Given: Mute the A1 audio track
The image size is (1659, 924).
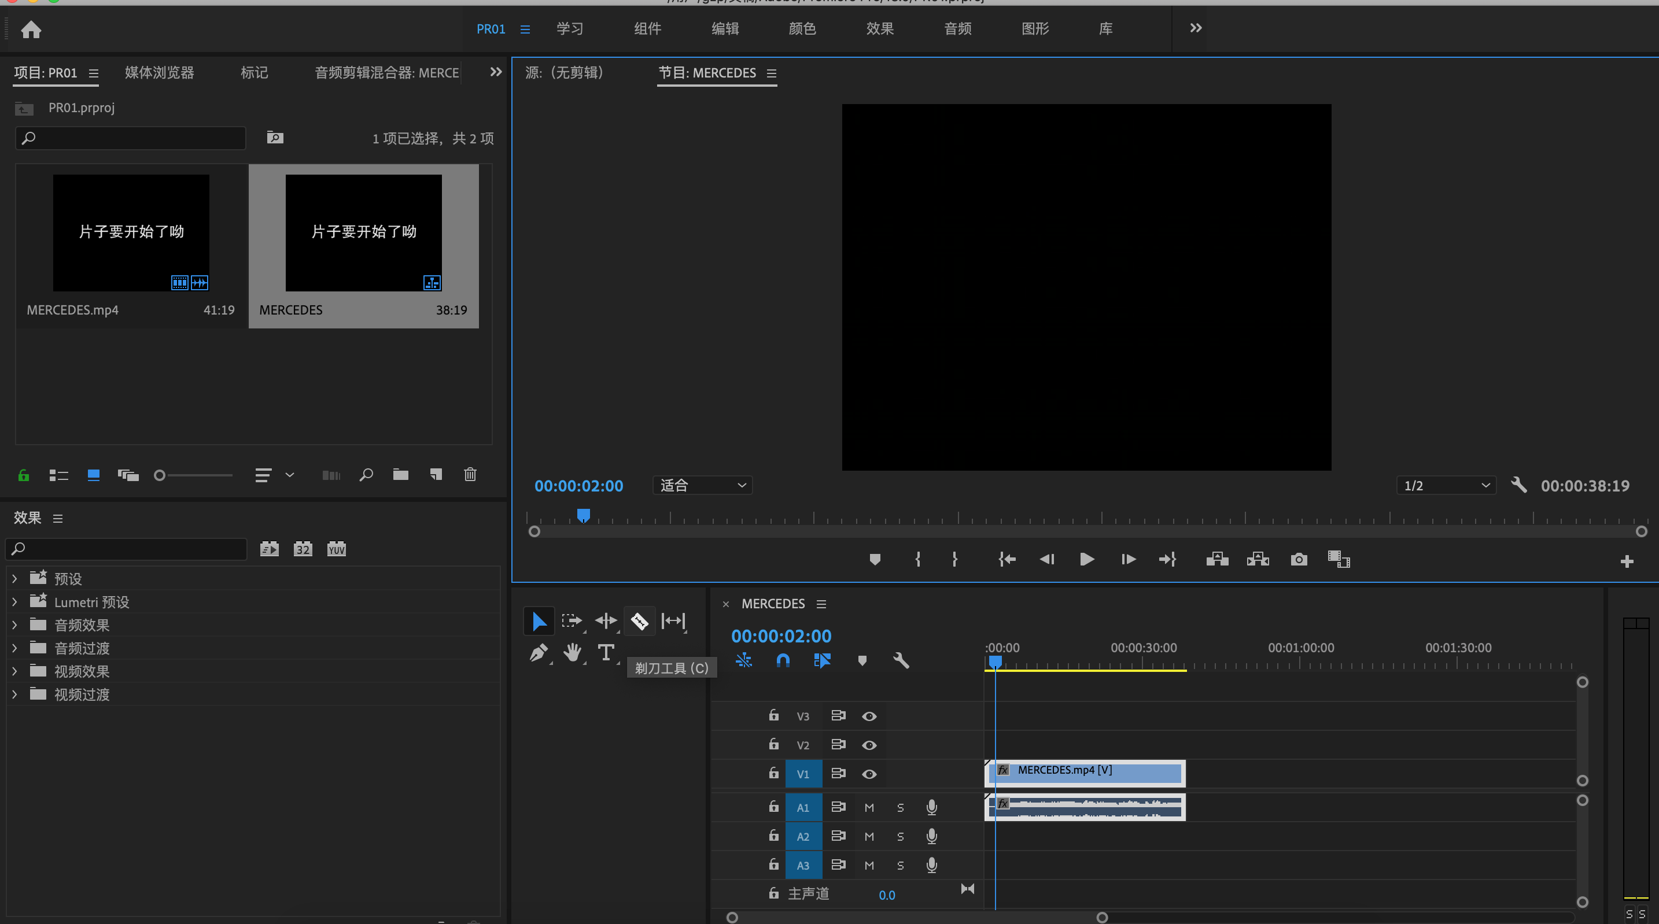Looking at the screenshot, I should 869,807.
